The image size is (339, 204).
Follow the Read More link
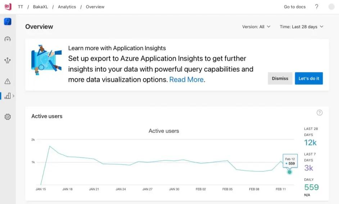pyautogui.click(x=186, y=80)
